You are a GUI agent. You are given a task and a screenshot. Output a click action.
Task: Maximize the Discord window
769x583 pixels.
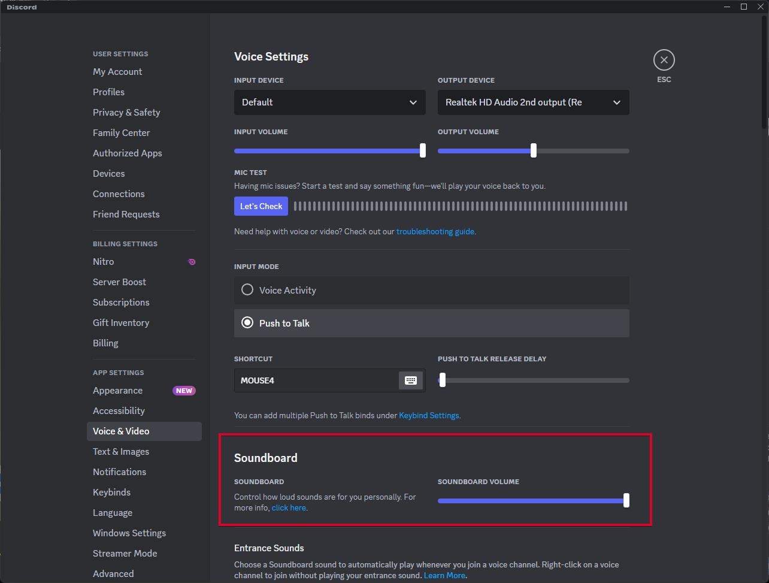click(744, 7)
